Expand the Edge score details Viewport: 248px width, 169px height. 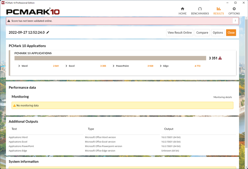pos(161,66)
